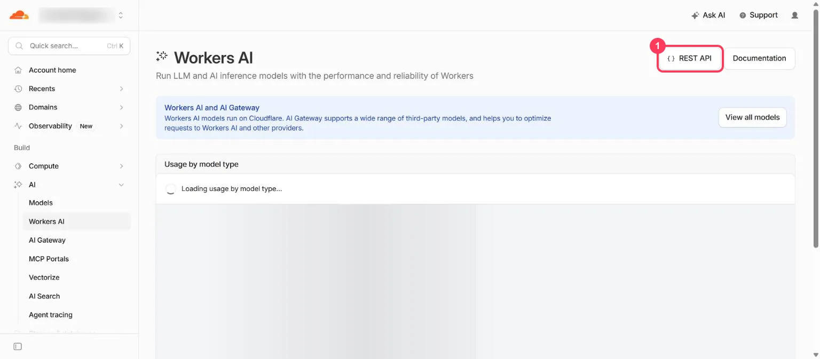The width and height of the screenshot is (820, 359).
Task: Click Loading usage by model type text
Action: tap(232, 189)
